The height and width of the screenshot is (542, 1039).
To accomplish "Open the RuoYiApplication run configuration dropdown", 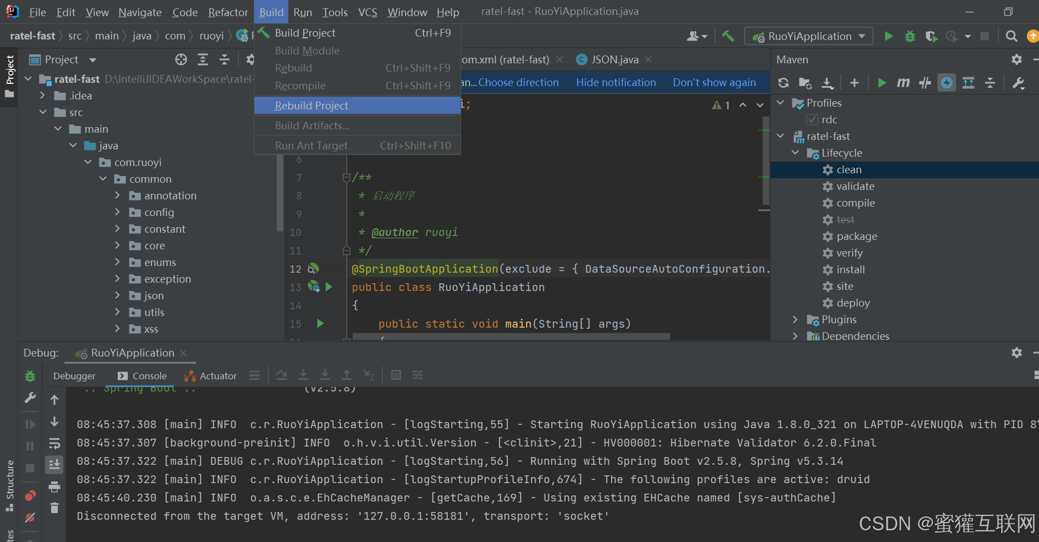I will [x=809, y=36].
